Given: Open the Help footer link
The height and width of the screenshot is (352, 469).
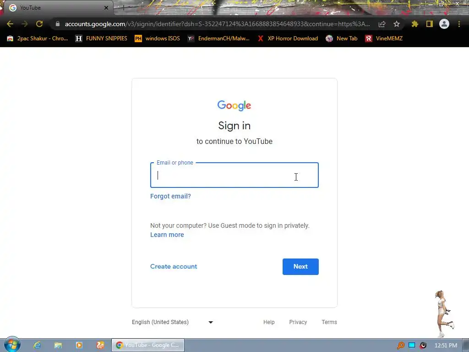Looking at the screenshot, I should pyautogui.click(x=269, y=322).
